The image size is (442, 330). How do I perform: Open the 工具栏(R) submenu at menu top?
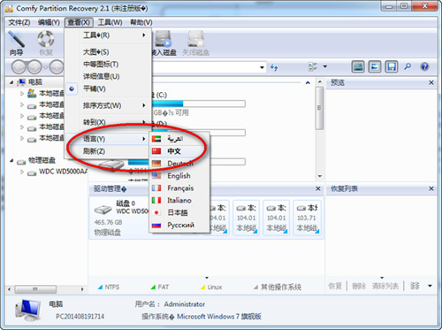108,35
